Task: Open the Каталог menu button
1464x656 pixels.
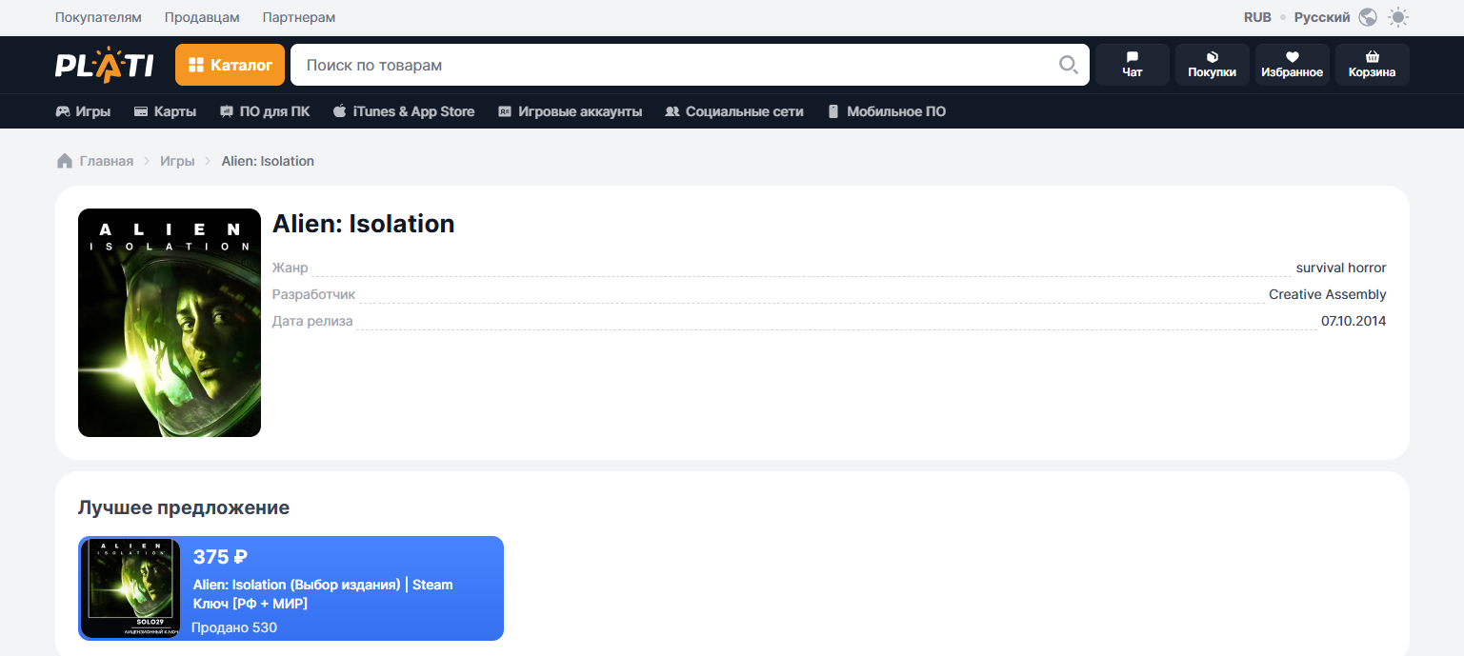Action: coord(230,65)
